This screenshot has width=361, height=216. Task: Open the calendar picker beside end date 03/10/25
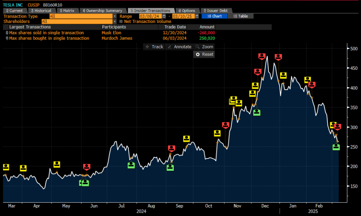pos(197,16)
